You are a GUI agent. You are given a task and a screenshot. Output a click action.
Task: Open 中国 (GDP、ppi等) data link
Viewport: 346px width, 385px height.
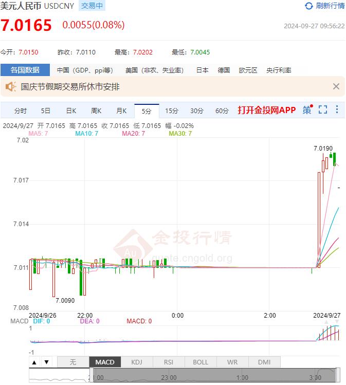coord(85,70)
